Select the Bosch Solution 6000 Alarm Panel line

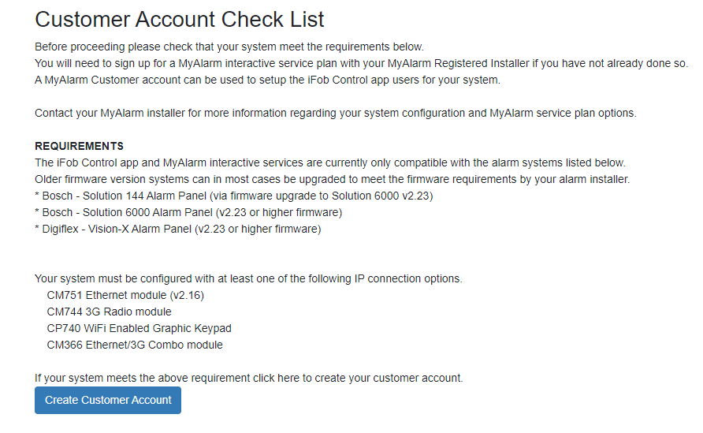point(188,213)
